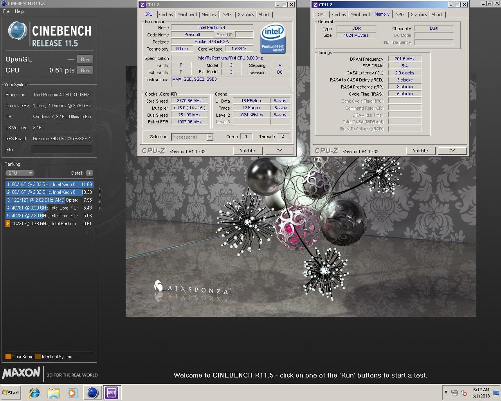Switch to CPU-Z taskbar button

click(112, 393)
